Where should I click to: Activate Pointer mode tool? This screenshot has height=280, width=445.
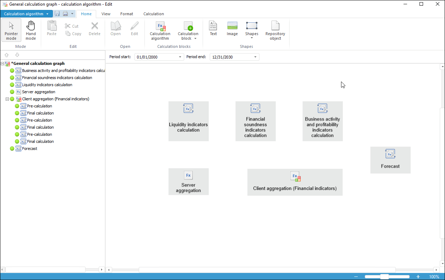(11, 30)
